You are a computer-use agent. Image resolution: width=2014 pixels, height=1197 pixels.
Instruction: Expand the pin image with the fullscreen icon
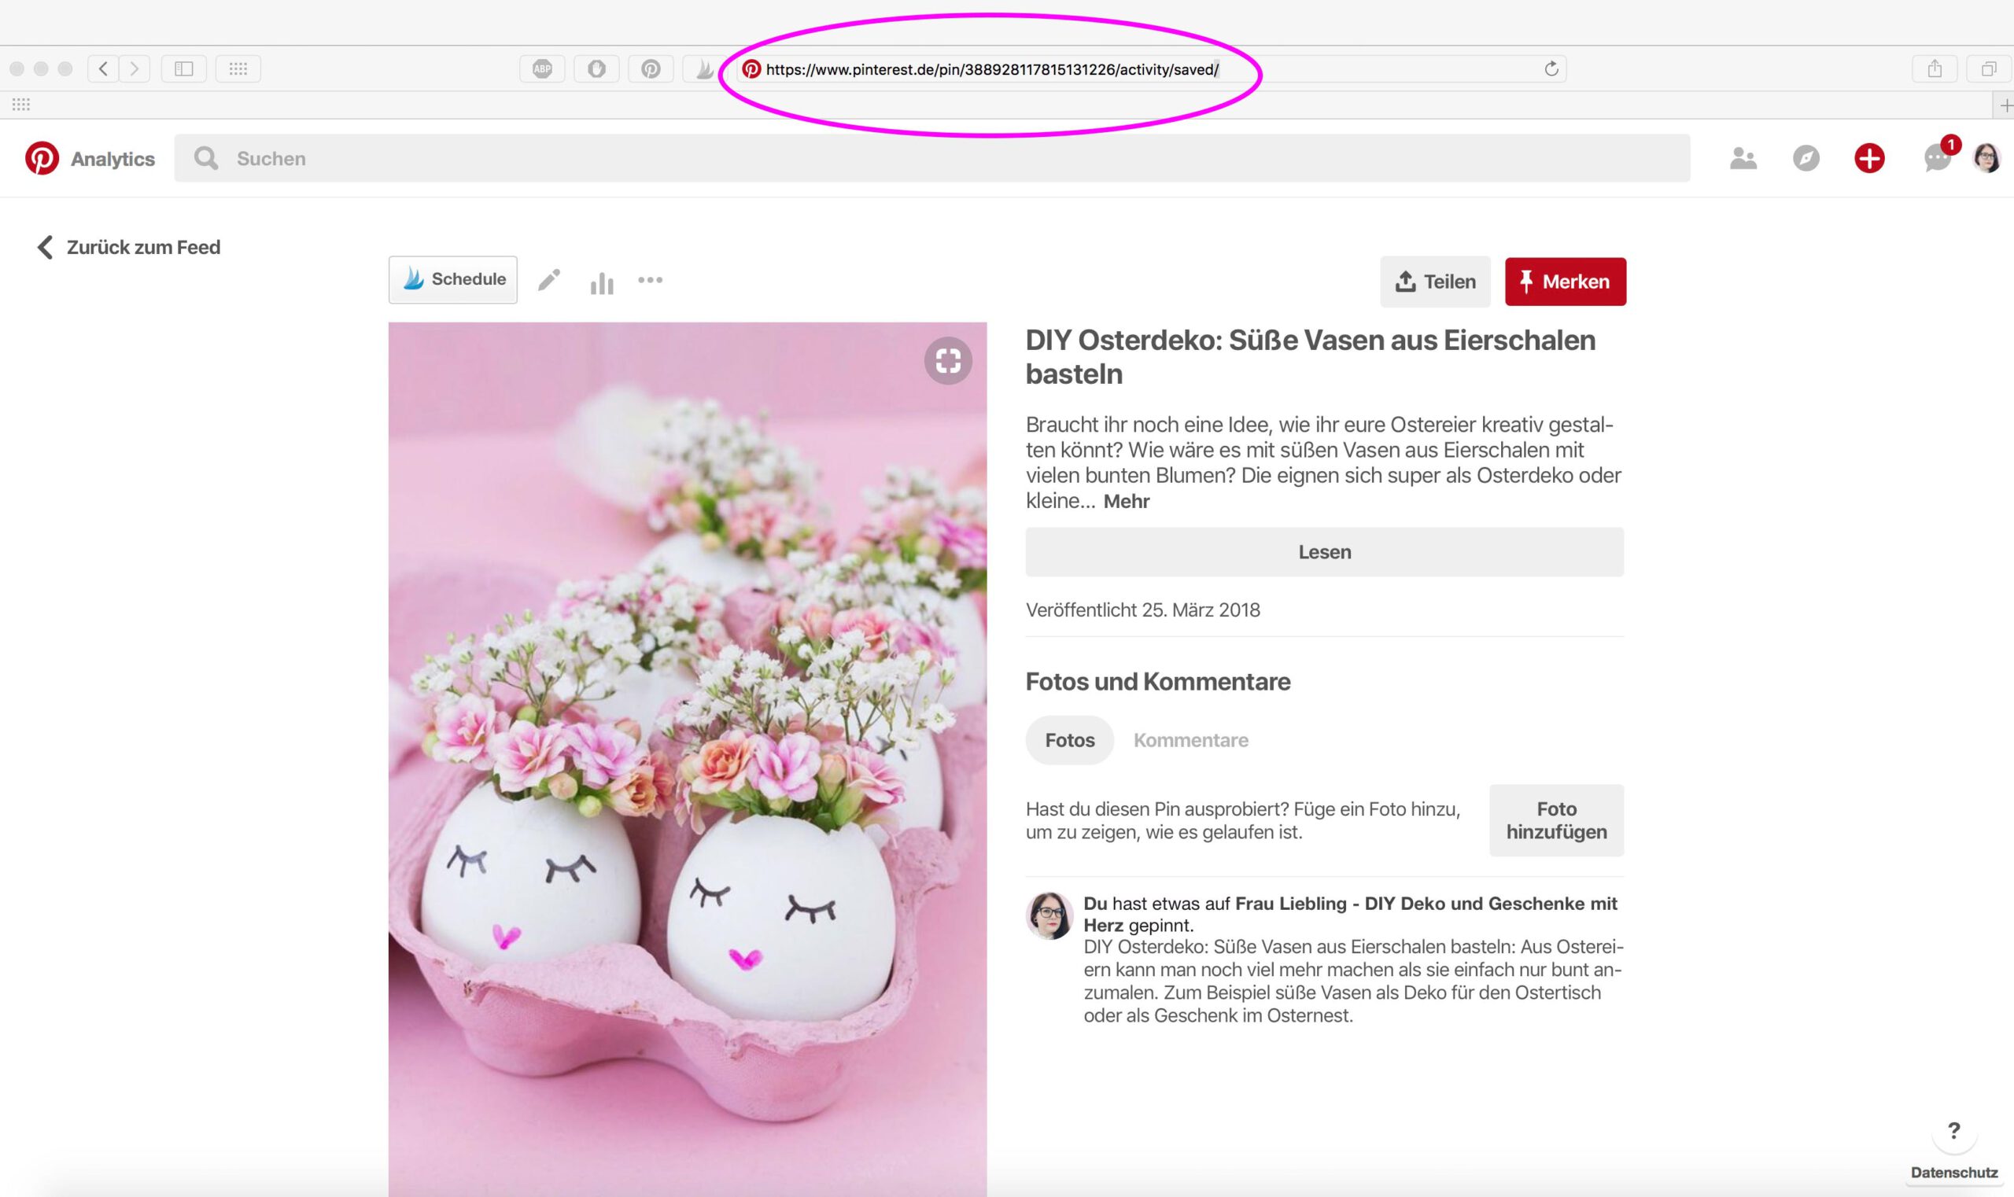click(x=947, y=360)
